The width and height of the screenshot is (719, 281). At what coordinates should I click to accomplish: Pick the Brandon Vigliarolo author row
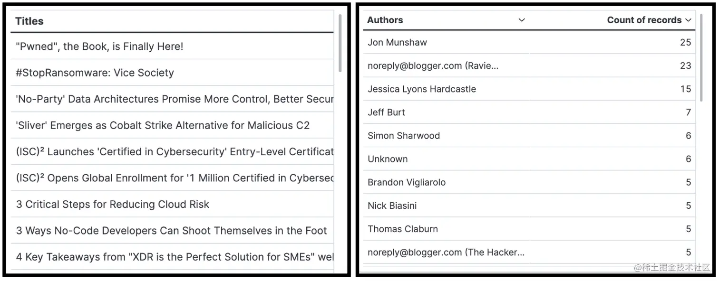[x=529, y=182]
